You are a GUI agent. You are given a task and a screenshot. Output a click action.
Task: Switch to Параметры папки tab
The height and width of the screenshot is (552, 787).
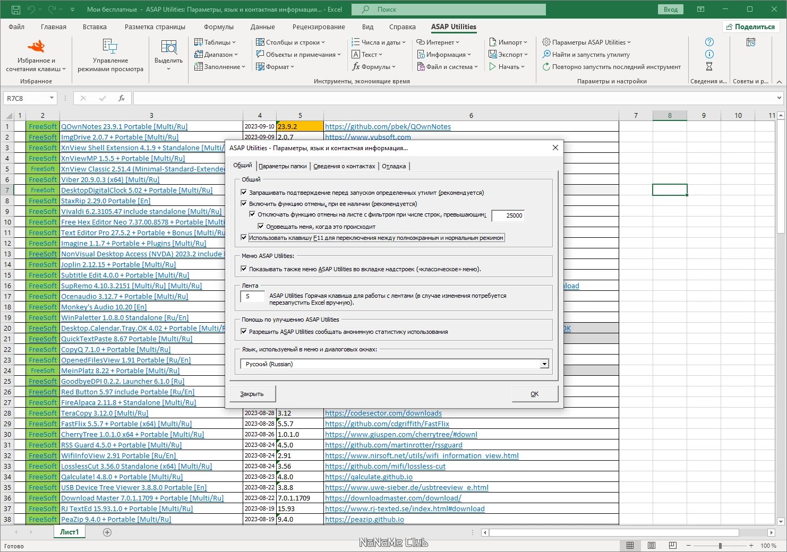tap(283, 166)
